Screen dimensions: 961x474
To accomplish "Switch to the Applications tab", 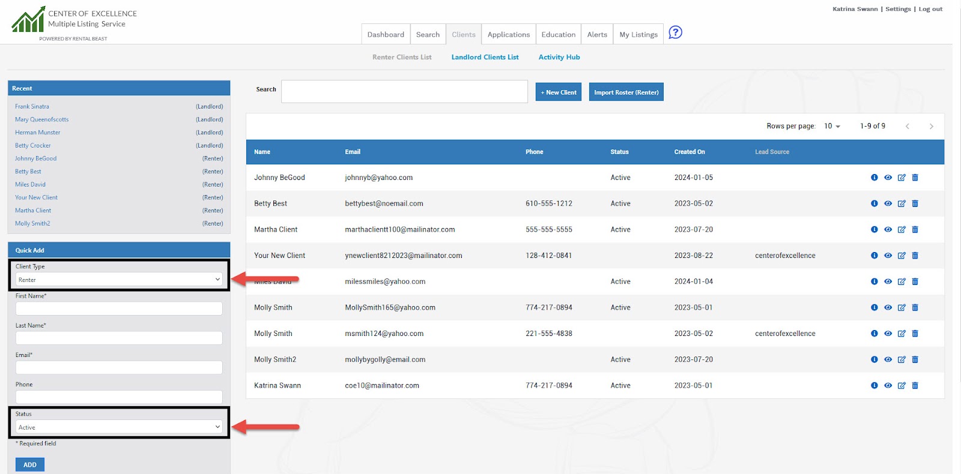I will 509,34.
